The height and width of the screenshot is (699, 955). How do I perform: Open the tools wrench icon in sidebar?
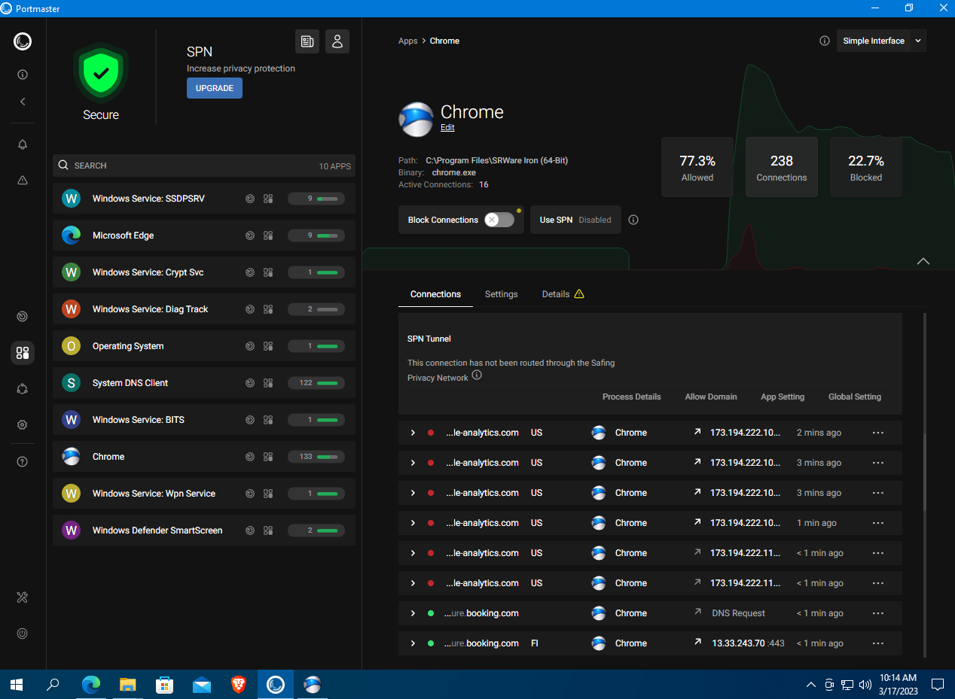(23, 597)
